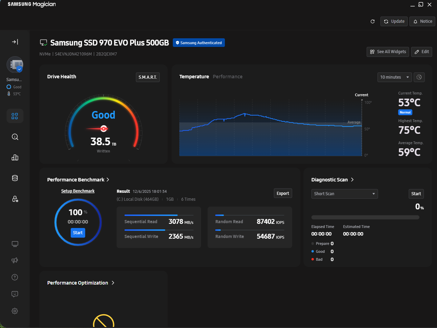
Task: Expand the Performance Optimization section arrow
Action: pos(113,283)
